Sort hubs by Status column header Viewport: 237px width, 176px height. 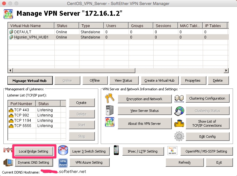coord(67,26)
